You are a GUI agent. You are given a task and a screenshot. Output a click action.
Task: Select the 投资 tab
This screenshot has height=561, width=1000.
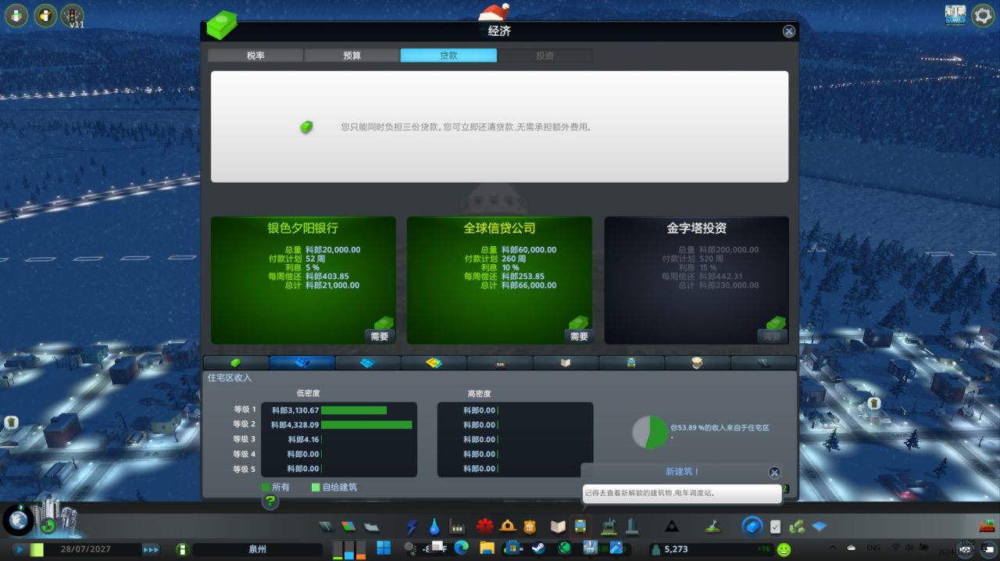pyautogui.click(x=545, y=55)
